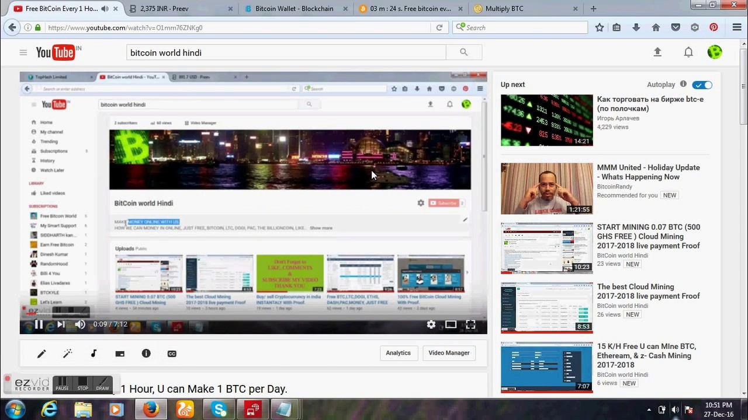
Task: Click YouTube search magnifier button
Action: (463, 52)
